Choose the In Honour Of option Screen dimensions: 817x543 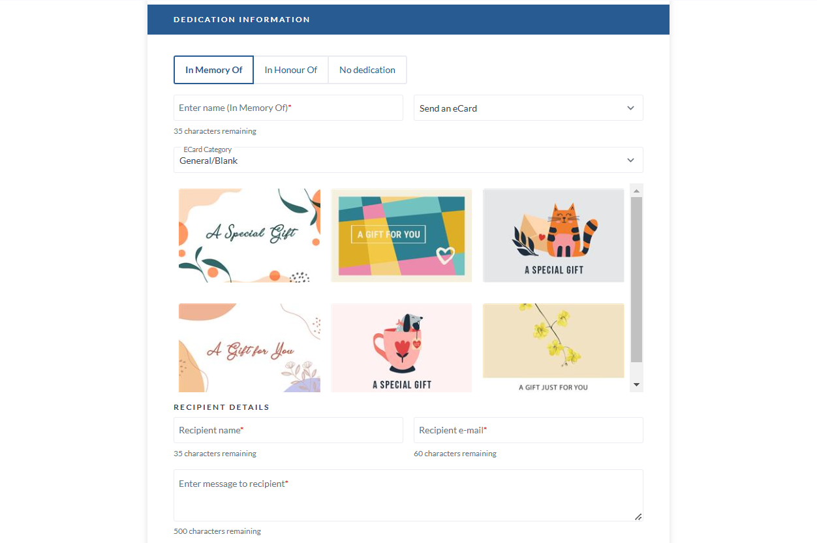pyautogui.click(x=290, y=70)
